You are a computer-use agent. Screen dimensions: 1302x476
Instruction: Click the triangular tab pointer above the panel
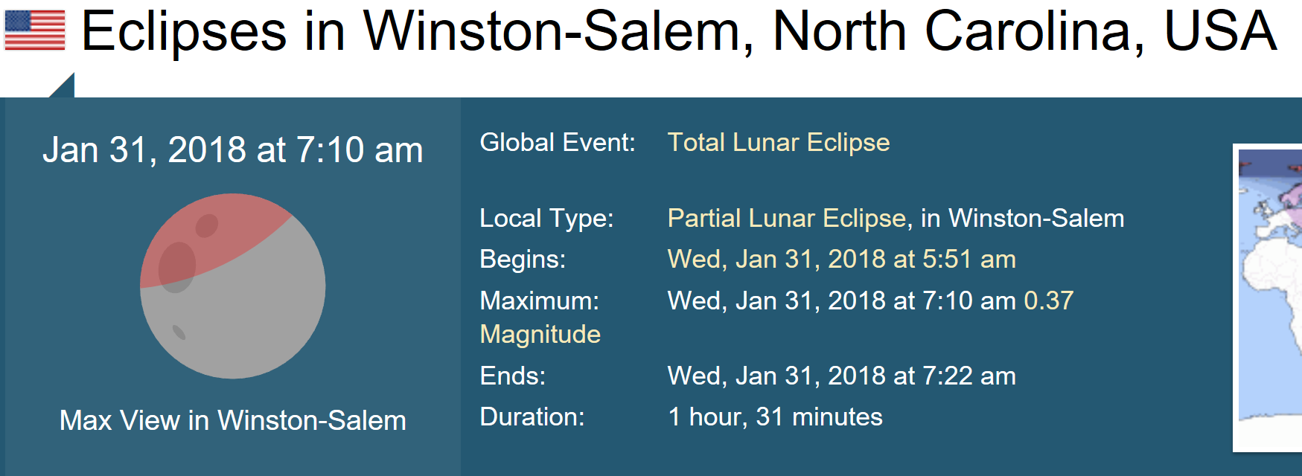(x=63, y=86)
